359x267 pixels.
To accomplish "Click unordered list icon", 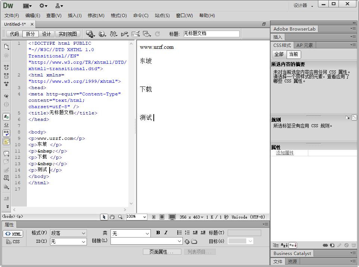I will pos(179,233).
